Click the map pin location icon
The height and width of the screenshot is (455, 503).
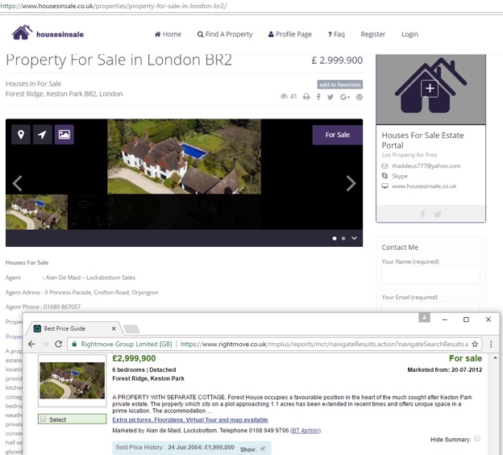coord(20,135)
